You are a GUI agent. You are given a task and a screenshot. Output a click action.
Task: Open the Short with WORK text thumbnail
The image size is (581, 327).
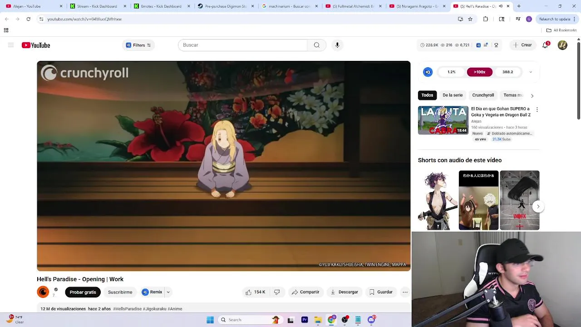pos(520,200)
